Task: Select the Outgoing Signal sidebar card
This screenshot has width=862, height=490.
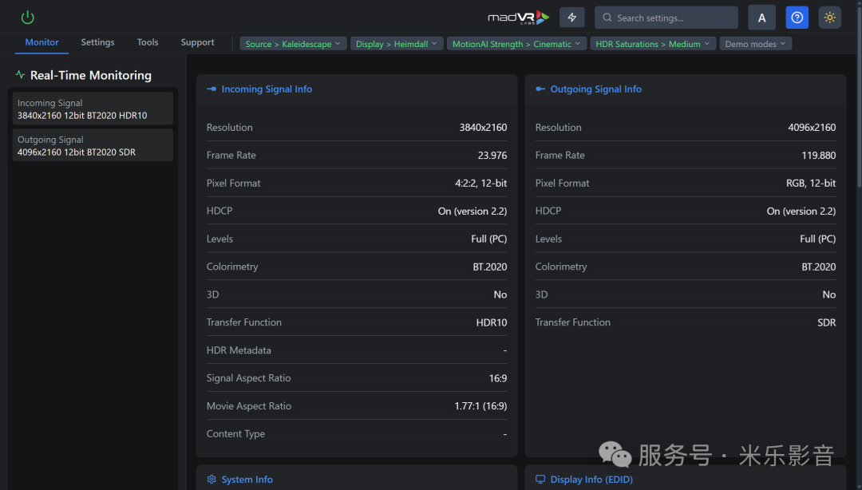Action: click(x=93, y=145)
